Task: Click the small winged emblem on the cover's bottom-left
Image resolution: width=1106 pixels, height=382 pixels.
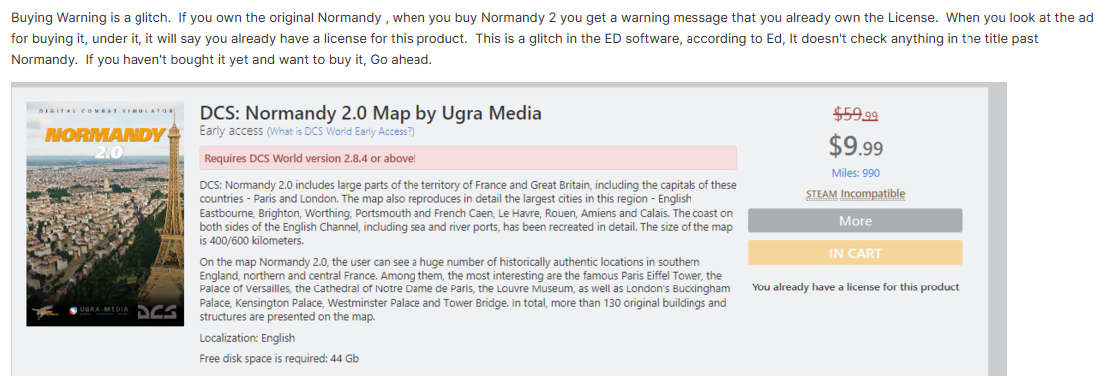Action: tap(44, 311)
